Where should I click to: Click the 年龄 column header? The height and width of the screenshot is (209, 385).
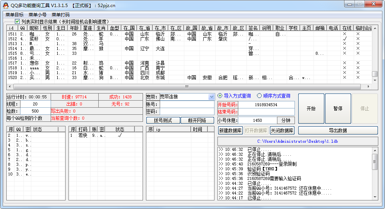coord(74,28)
